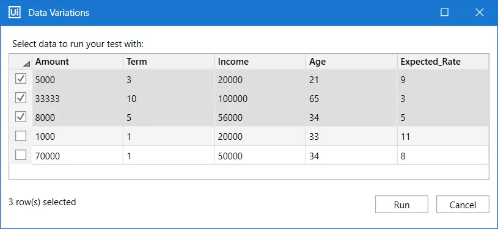
Task: Select the Age cell showing 65
Action: click(351, 98)
